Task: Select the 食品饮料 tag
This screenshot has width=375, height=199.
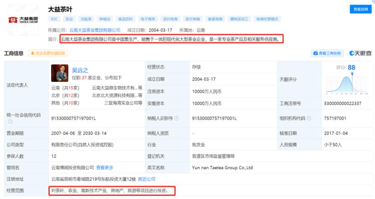Action: [126, 19]
